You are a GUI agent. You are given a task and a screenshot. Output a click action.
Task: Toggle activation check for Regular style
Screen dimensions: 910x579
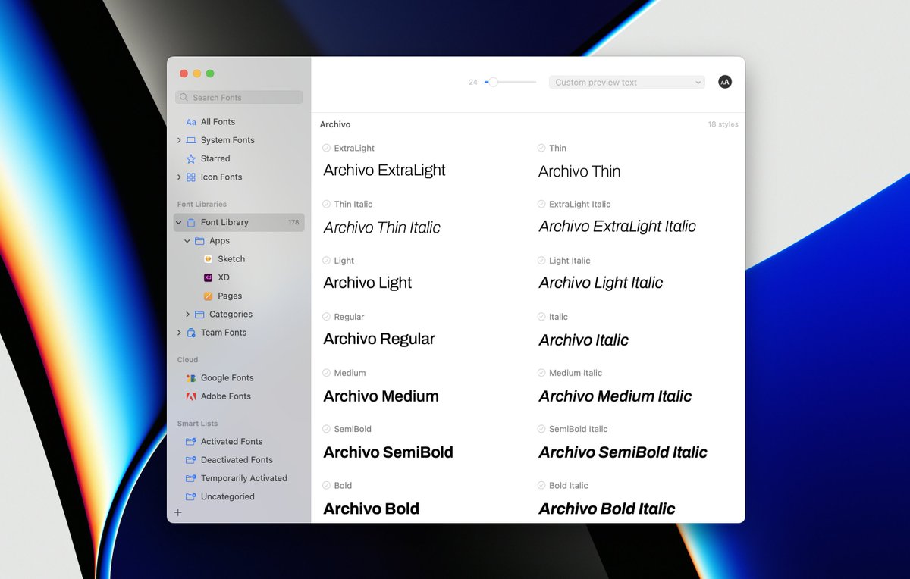tap(326, 317)
